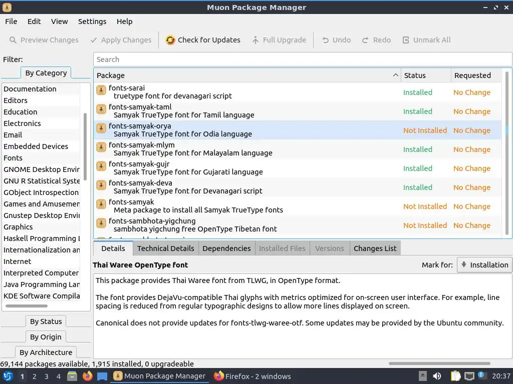
Task: Click the clipboard tray icon
Action: 455,376
